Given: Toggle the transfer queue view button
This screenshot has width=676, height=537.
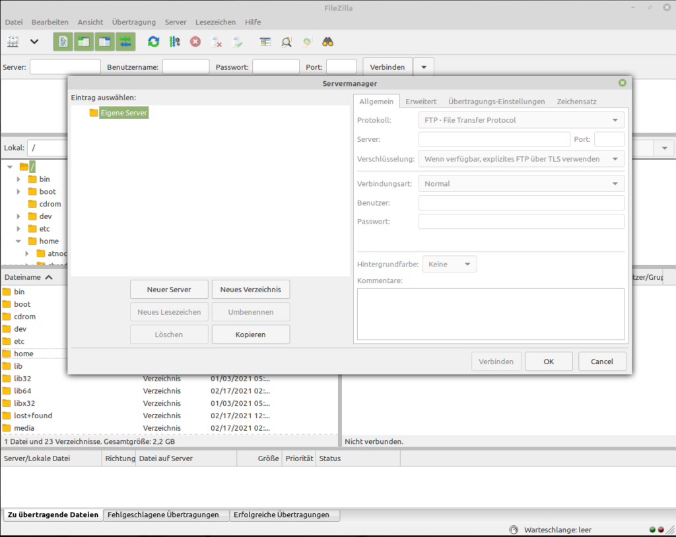Looking at the screenshot, I should (x=125, y=42).
